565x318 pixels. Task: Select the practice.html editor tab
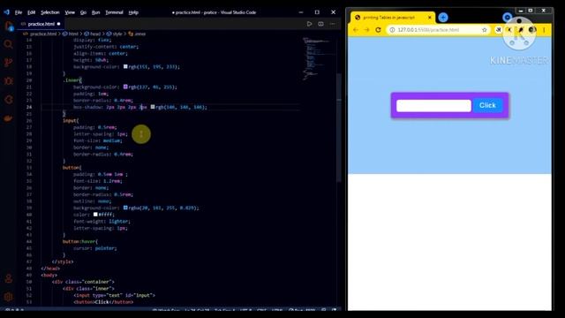pyautogui.click(x=41, y=24)
